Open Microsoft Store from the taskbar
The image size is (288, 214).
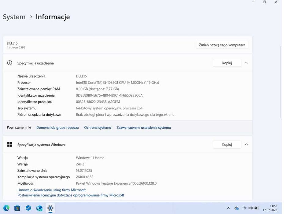(17, 208)
